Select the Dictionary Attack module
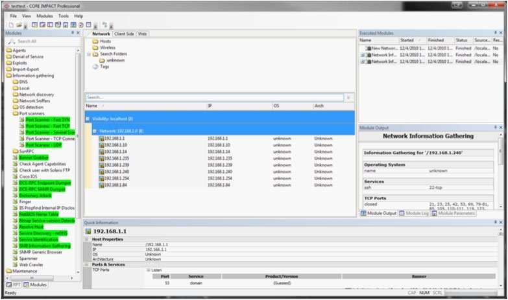The image size is (508, 300). pos(35,196)
